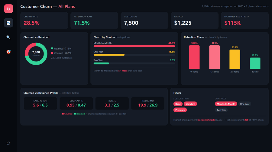Click the Churn by Contract heading

[x=105, y=37]
